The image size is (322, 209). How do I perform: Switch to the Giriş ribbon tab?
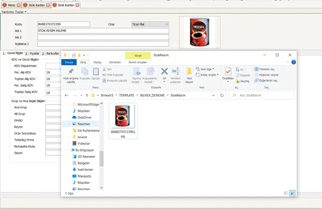83,62
